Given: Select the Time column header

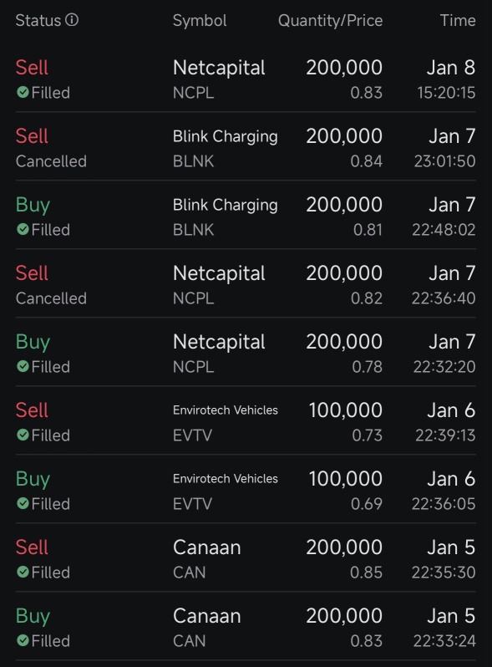Looking at the screenshot, I should 458,20.
